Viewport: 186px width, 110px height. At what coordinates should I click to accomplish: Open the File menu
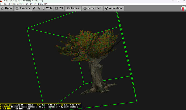[1, 4]
